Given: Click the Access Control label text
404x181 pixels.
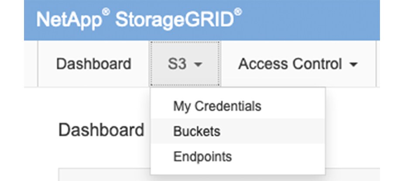Looking at the screenshot, I should pyautogui.click(x=290, y=64).
